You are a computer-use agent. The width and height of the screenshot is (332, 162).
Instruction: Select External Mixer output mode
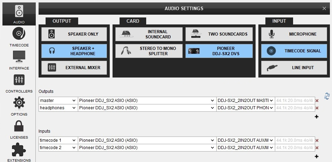[74, 68]
